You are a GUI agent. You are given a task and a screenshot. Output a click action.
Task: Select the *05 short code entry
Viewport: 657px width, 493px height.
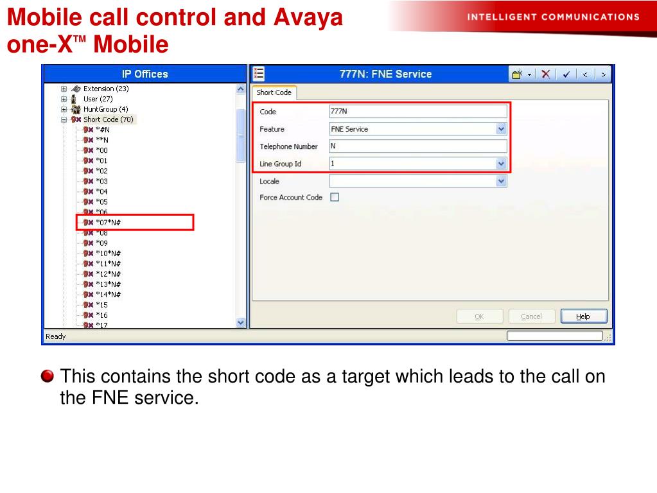point(102,202)
